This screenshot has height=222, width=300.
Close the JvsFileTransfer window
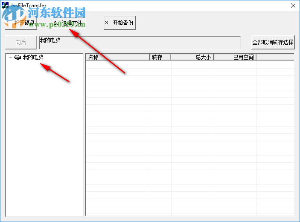[293, 6]
